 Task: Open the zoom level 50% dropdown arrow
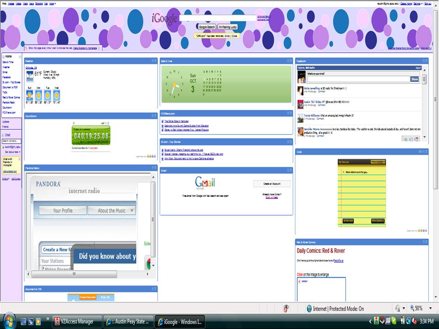coord(430,308)
